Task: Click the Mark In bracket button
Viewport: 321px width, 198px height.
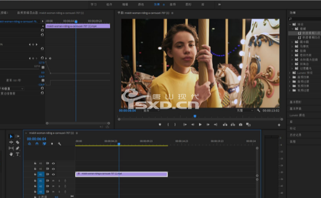Action: click(x=168, y=125)
